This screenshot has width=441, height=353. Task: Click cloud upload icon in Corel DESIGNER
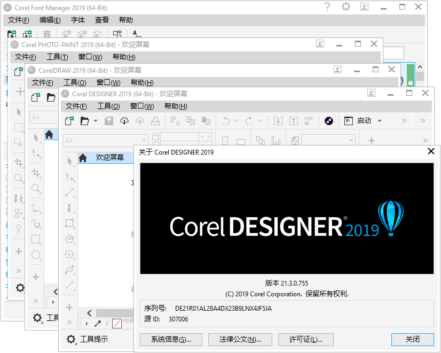pyautogui.click(x=140, y=121)
